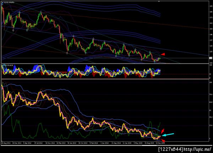Screen dimensions: 213x153
Task: Click the RSI indicator label in the middle pane
Action: pyautogui.click(x=7, y=65)
